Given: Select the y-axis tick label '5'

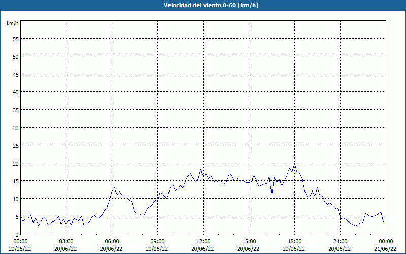Looking at the screenshot, I should pos(17,217).
